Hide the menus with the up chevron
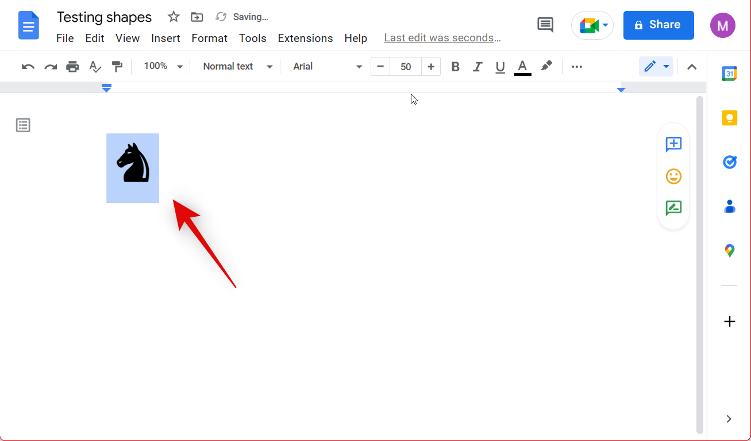 coord(692,67)
